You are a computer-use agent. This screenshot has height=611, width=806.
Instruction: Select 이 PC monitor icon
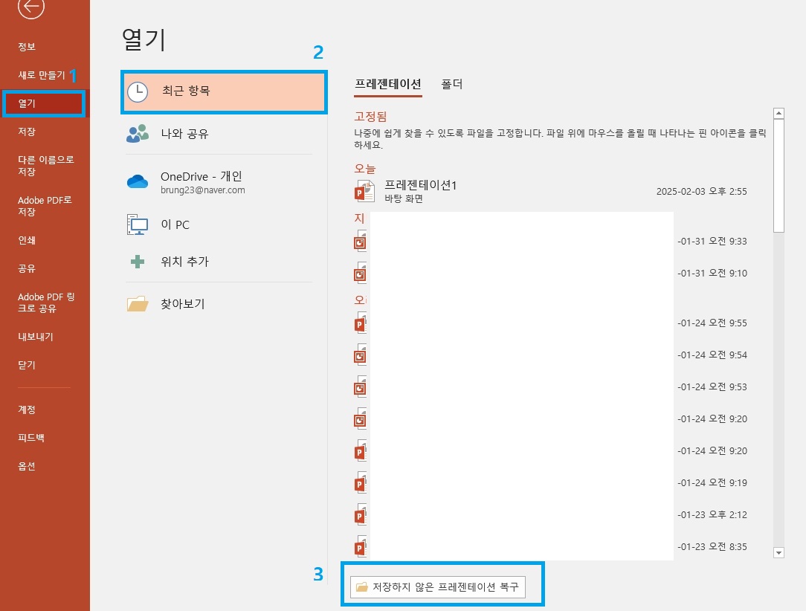[x=137, y=224]
